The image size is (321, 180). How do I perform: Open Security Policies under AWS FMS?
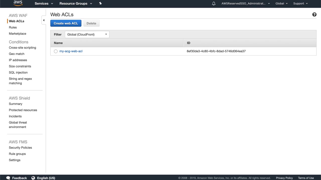[x=20, y=148]
